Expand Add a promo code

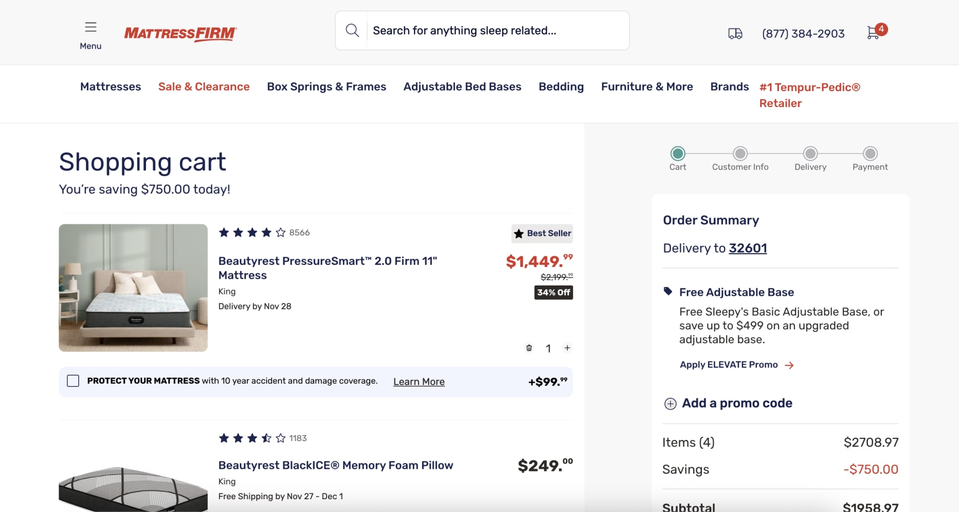(729, 403)
